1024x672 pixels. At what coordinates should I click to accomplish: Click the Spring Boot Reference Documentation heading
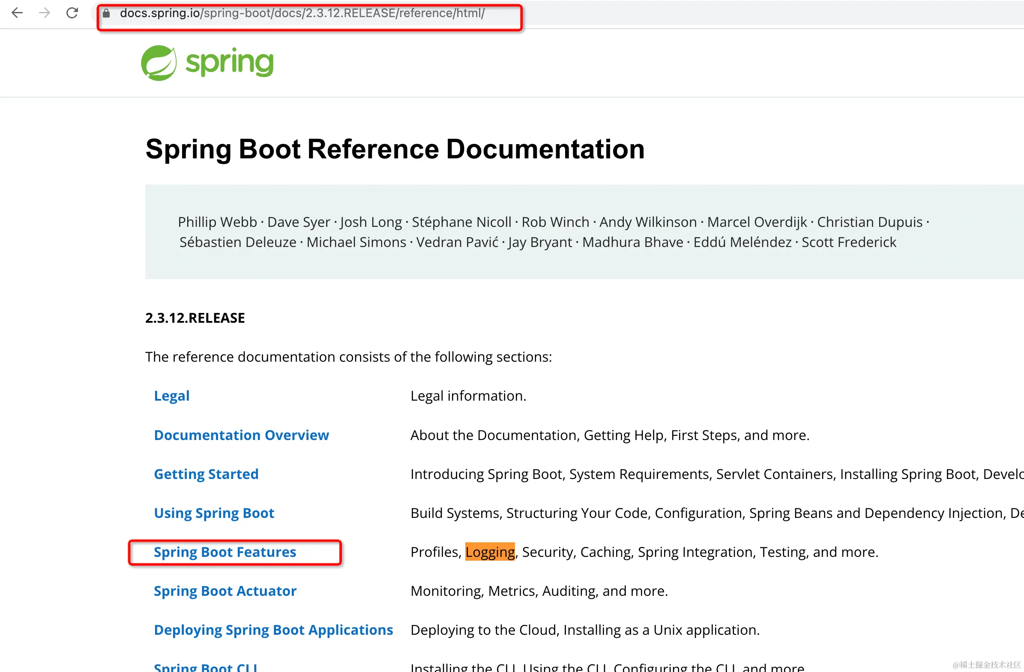point(395,149)
